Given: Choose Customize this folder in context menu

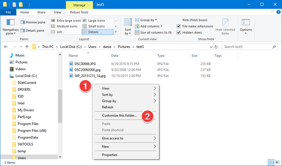Looking at the screenshot, I should click(x=119, y=115).
